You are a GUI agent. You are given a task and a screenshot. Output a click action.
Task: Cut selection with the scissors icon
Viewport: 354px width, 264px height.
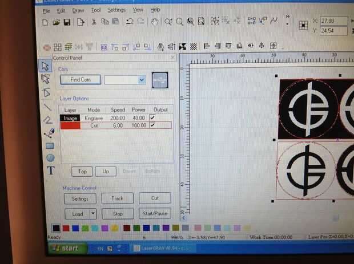(94, 22)
